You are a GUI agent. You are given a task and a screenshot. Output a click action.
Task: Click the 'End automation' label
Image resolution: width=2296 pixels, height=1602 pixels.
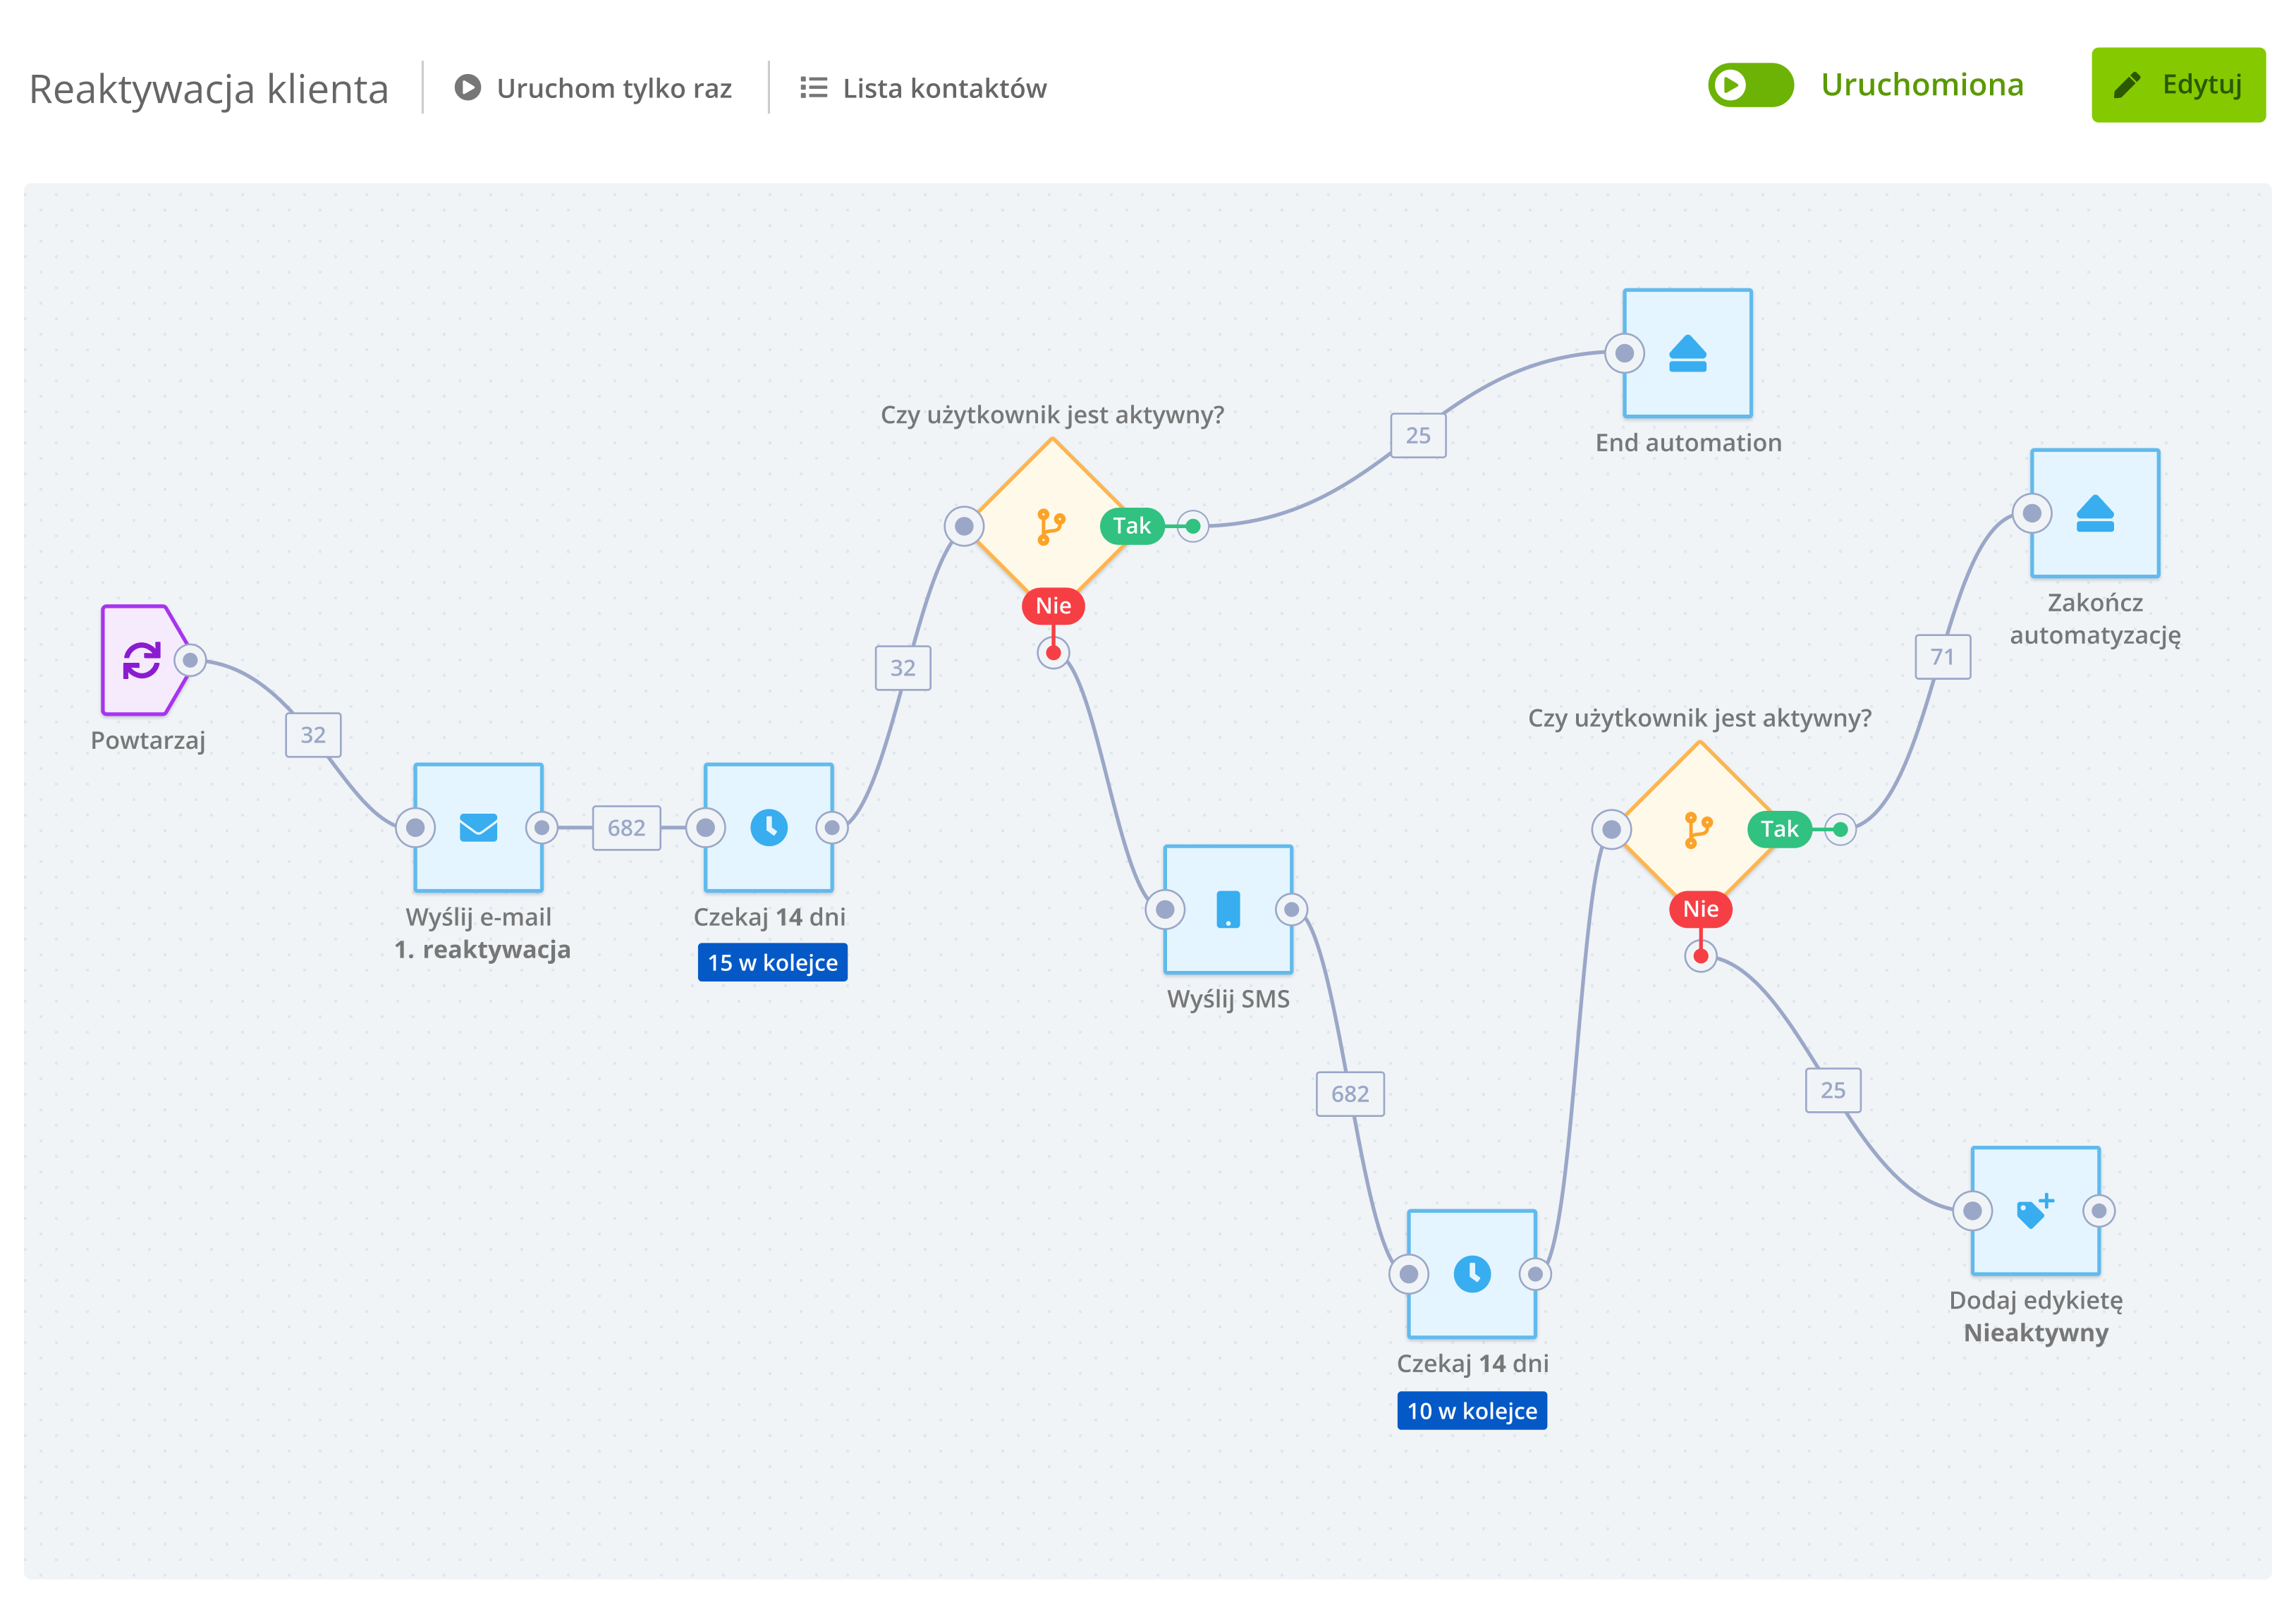1688,443
